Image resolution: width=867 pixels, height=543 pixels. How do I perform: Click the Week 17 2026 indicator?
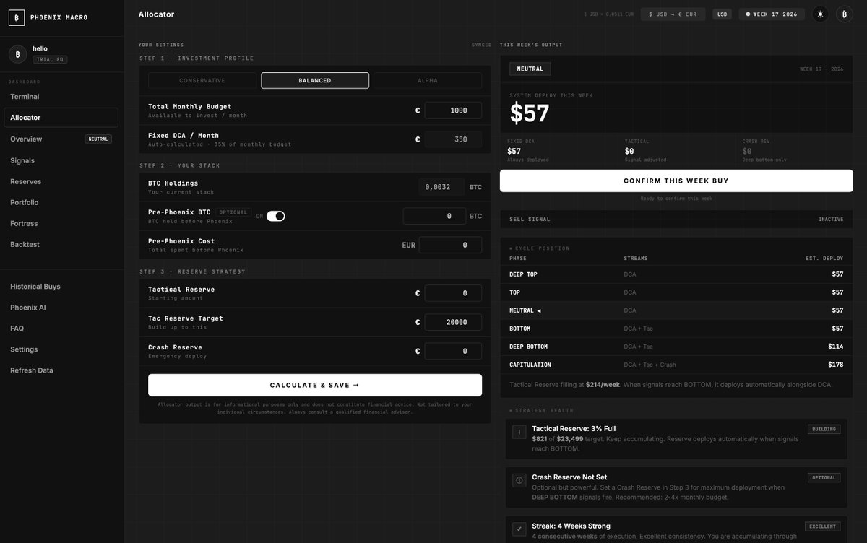(771, 14)
